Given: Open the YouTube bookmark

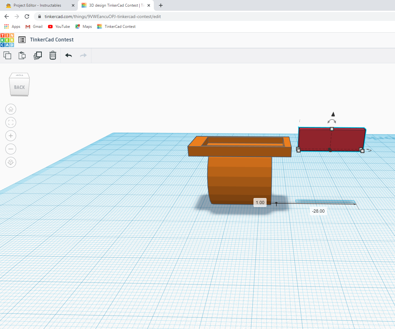Looking at the screenshot, I should [x=59, y=27].
